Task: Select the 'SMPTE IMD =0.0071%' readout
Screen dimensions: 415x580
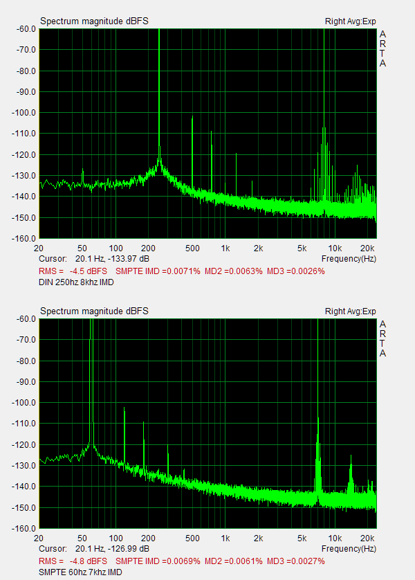Action: [x=158, y=271]
